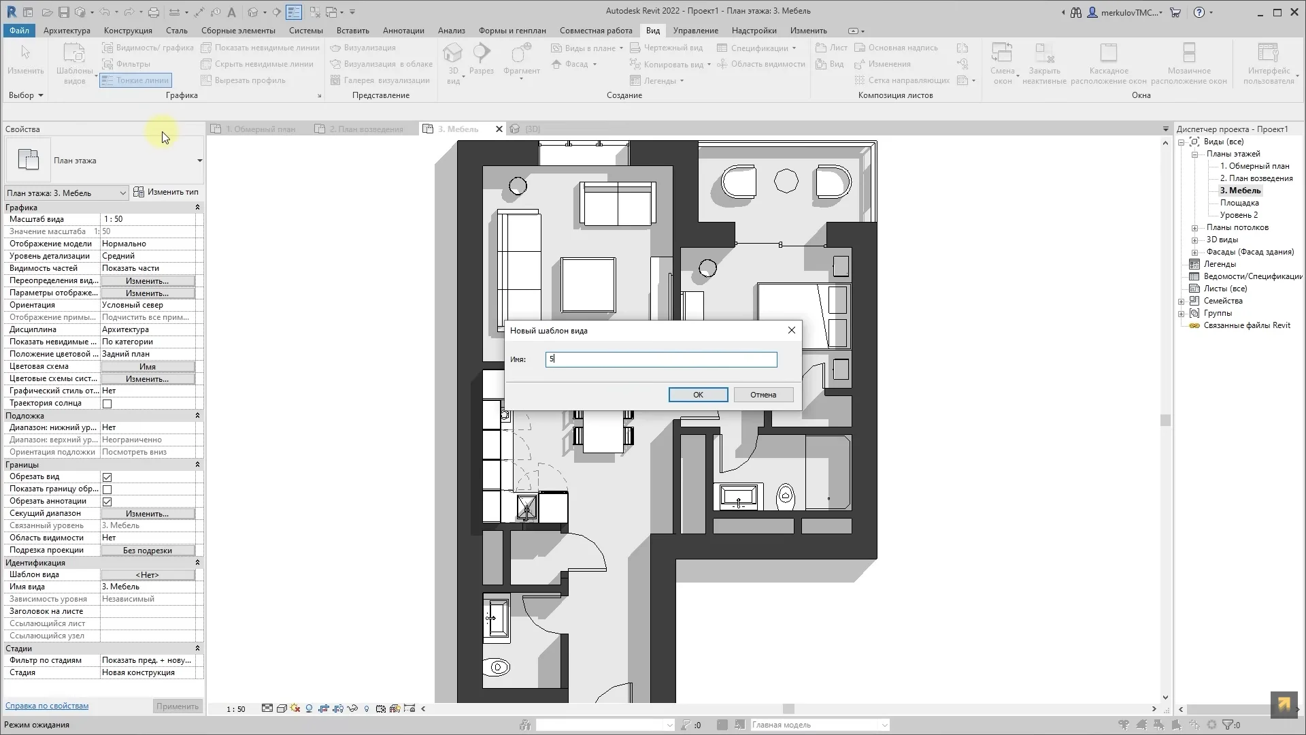The image size is (1306, 735).
Task: Open Шаблоны видов templates tool
Action: (x=74, y=63)
